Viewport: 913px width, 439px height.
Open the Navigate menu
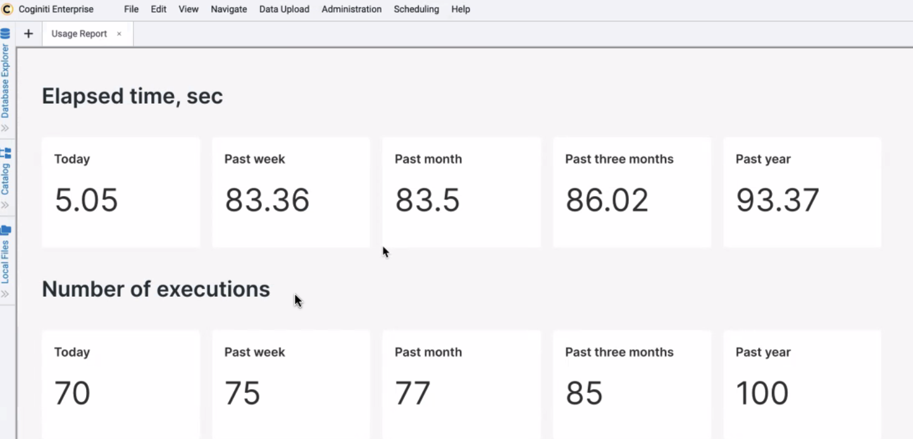click(x=228, y=9)
